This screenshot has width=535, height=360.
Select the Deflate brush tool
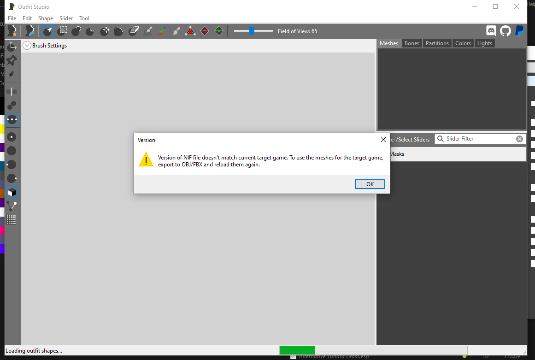tap(90, 31)
